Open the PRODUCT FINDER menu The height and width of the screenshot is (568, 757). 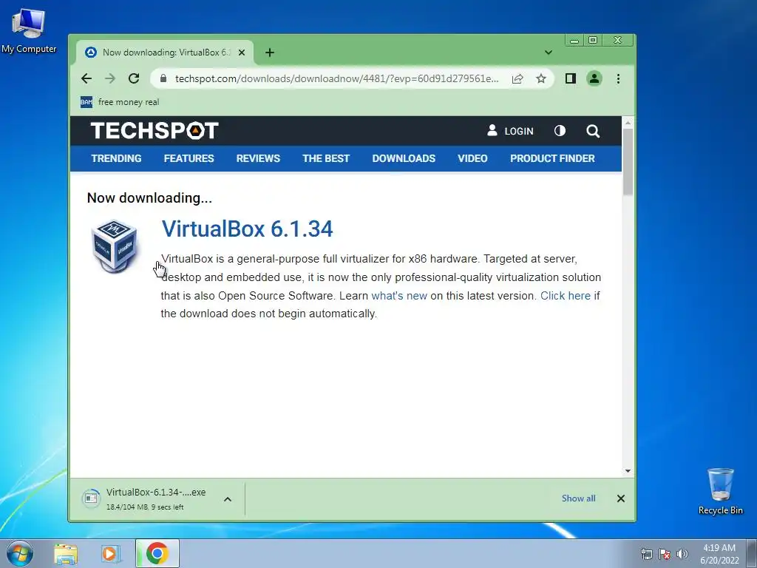point(552,158)
